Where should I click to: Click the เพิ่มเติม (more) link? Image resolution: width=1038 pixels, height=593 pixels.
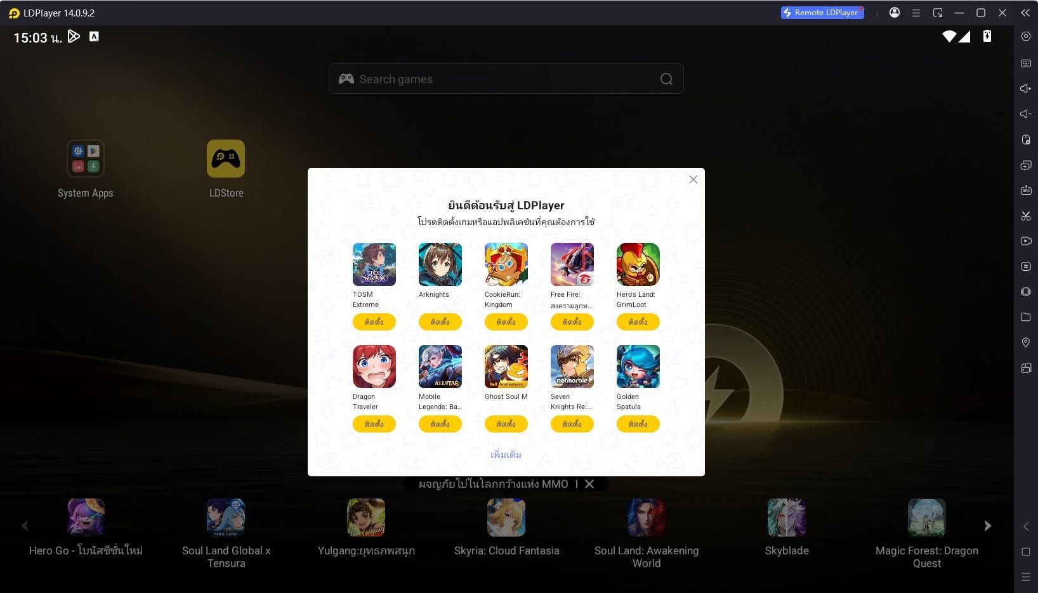506,455
